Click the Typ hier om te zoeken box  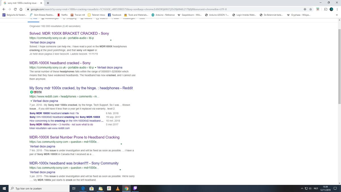39,188
